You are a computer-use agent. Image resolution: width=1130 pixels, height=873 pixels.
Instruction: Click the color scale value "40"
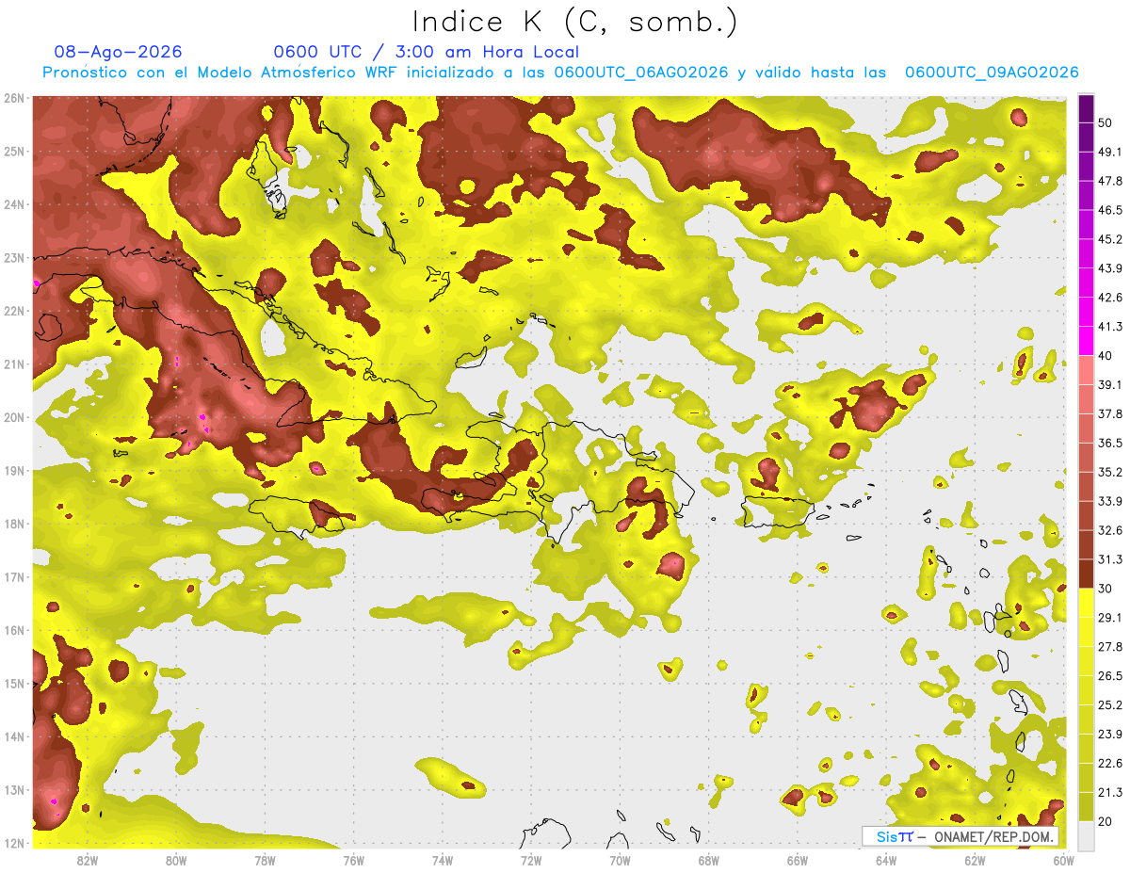1106,356
